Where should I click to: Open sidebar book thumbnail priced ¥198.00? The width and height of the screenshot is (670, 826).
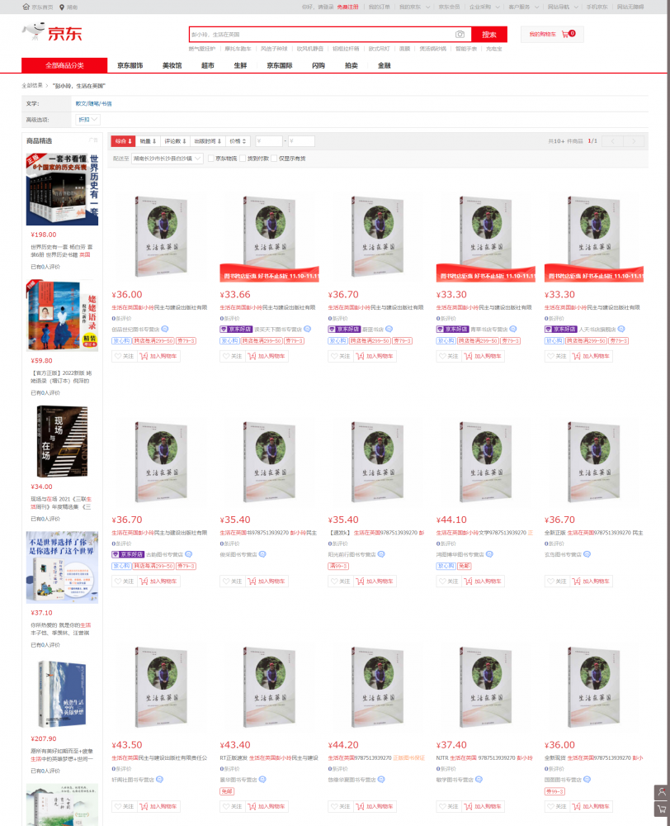click(x=62, y=190)
